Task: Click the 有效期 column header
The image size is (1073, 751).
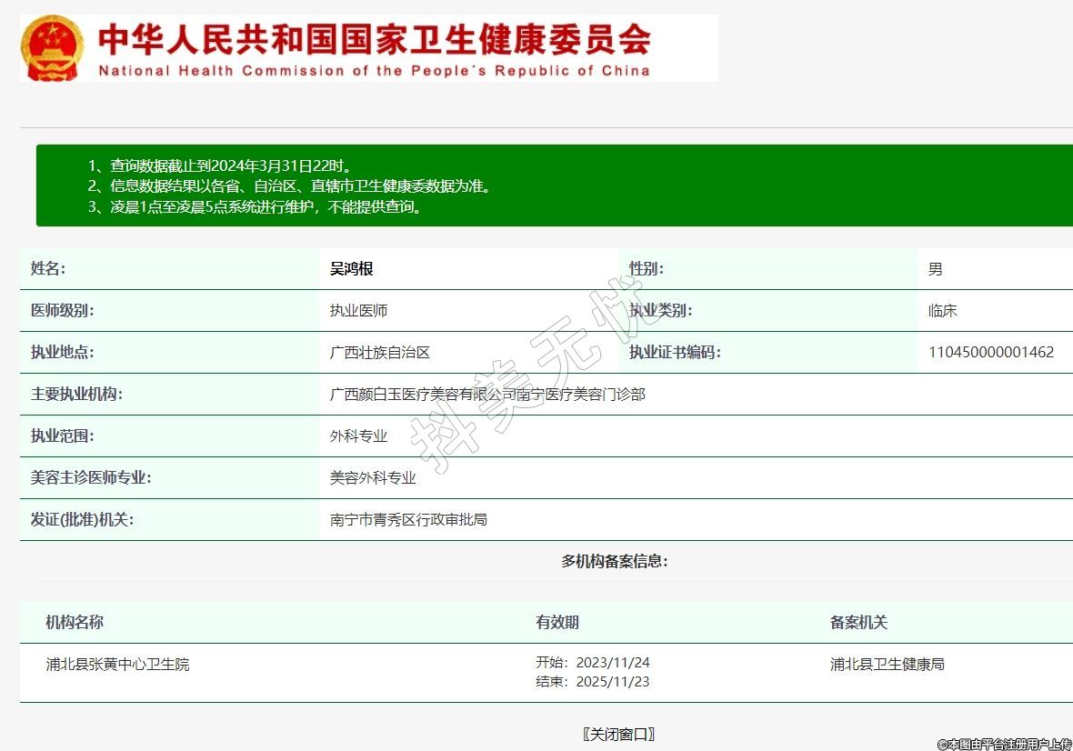Action: [557, 623]
